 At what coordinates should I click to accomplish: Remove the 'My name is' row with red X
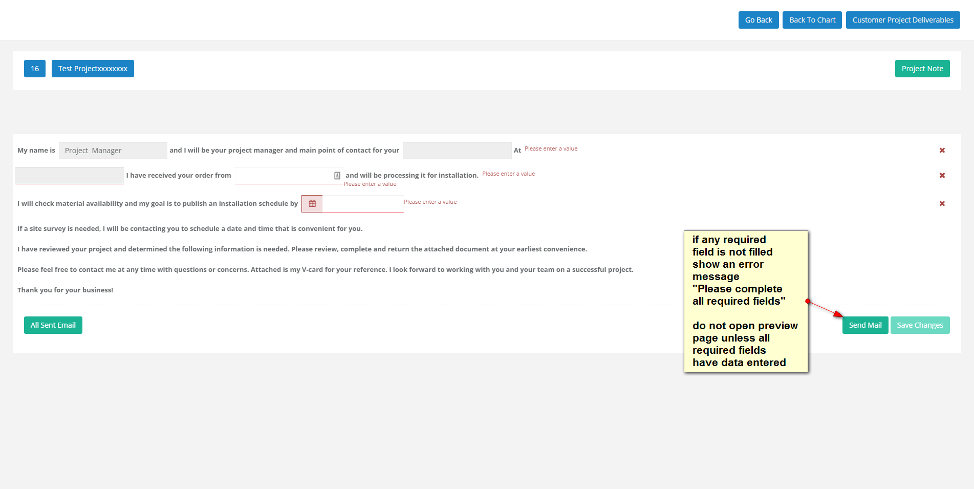[x=942, y=151]
